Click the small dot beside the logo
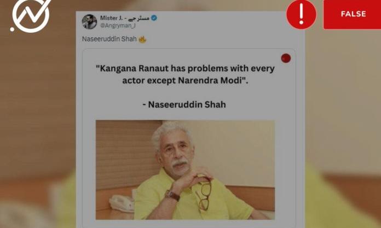 tap(12, 30)
